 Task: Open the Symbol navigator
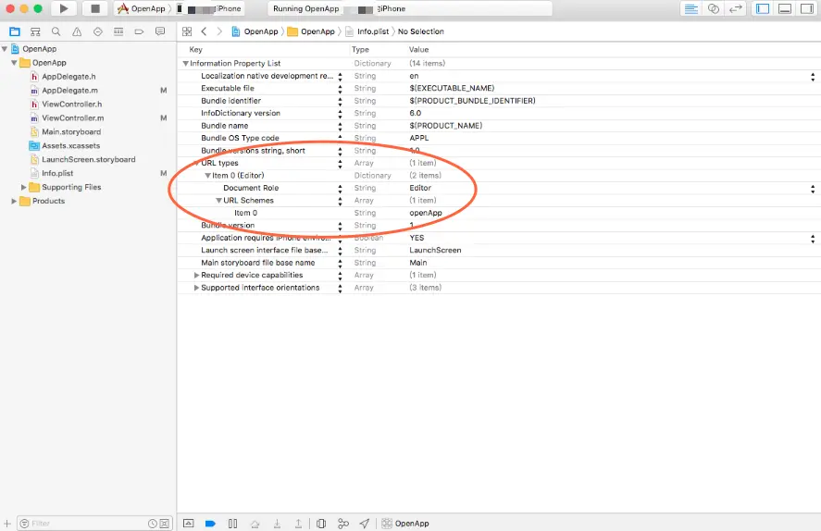point(35,31)
